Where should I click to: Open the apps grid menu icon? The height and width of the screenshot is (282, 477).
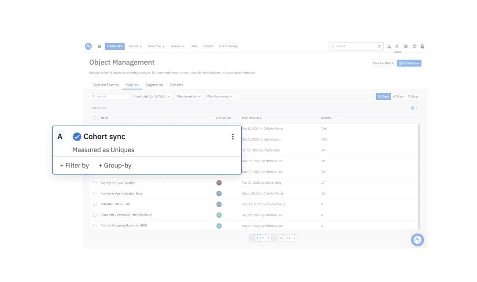tap(100, 46)
